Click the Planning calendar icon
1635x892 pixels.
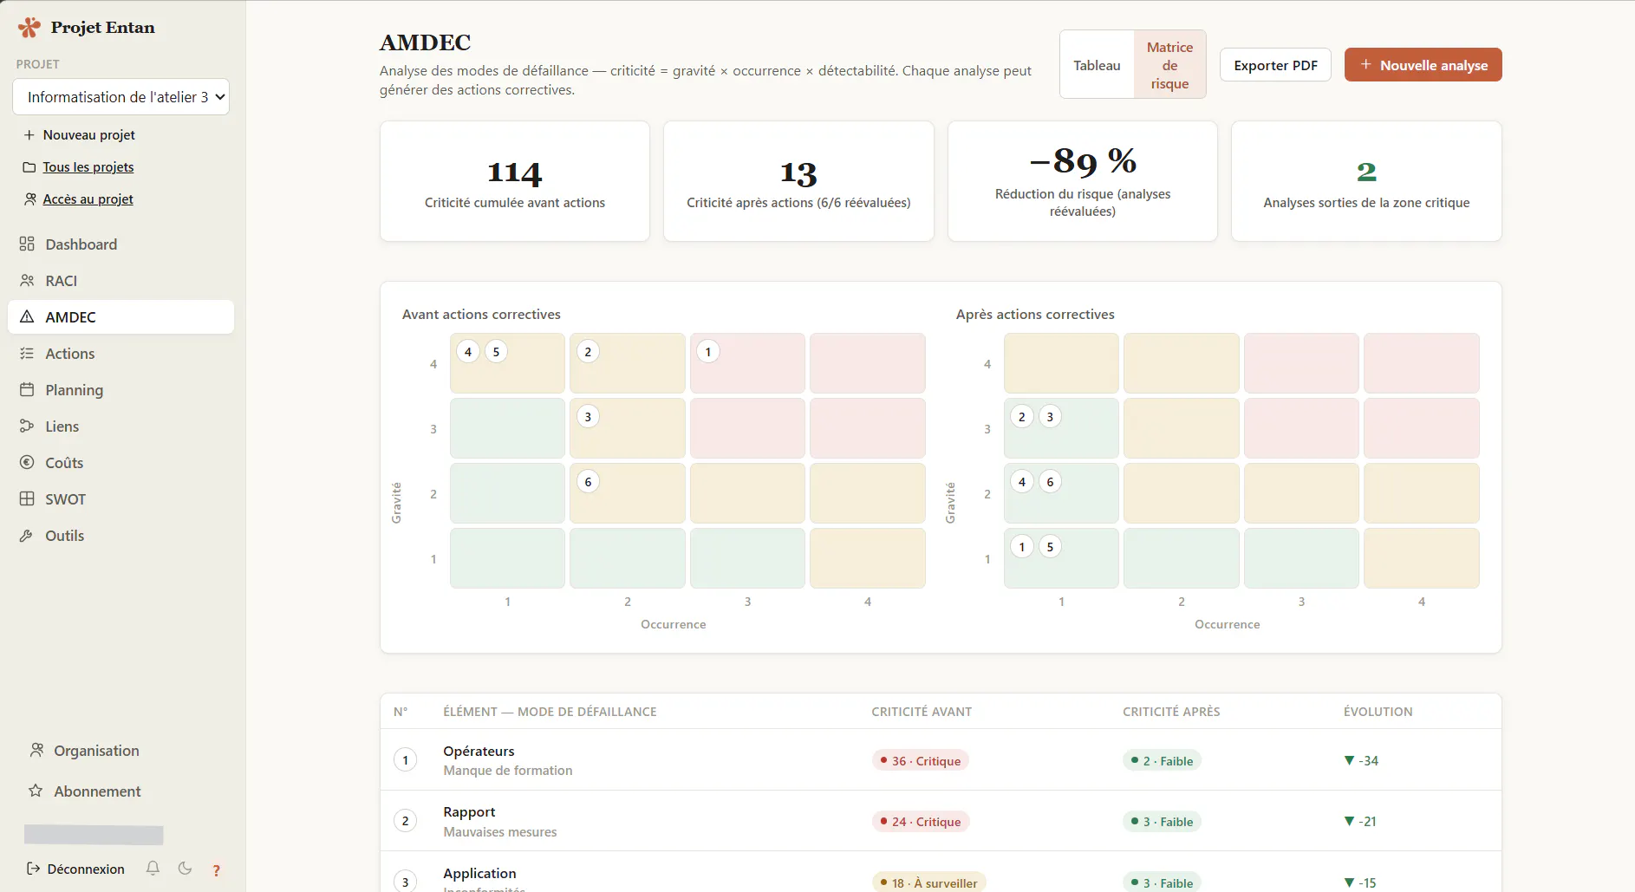tap(27, 390)
